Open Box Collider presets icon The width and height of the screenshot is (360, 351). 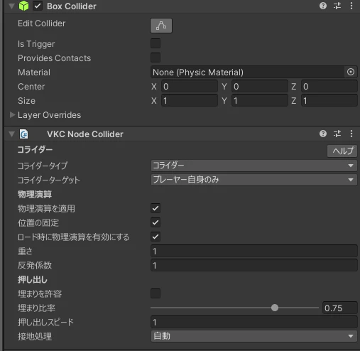pos(337,6)
